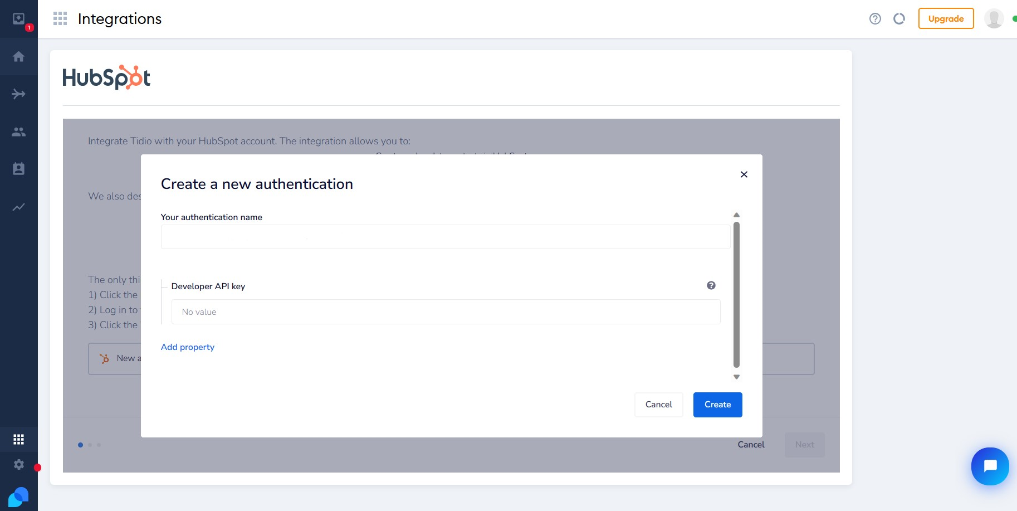Click the Developer API key input field

[446, 312]
